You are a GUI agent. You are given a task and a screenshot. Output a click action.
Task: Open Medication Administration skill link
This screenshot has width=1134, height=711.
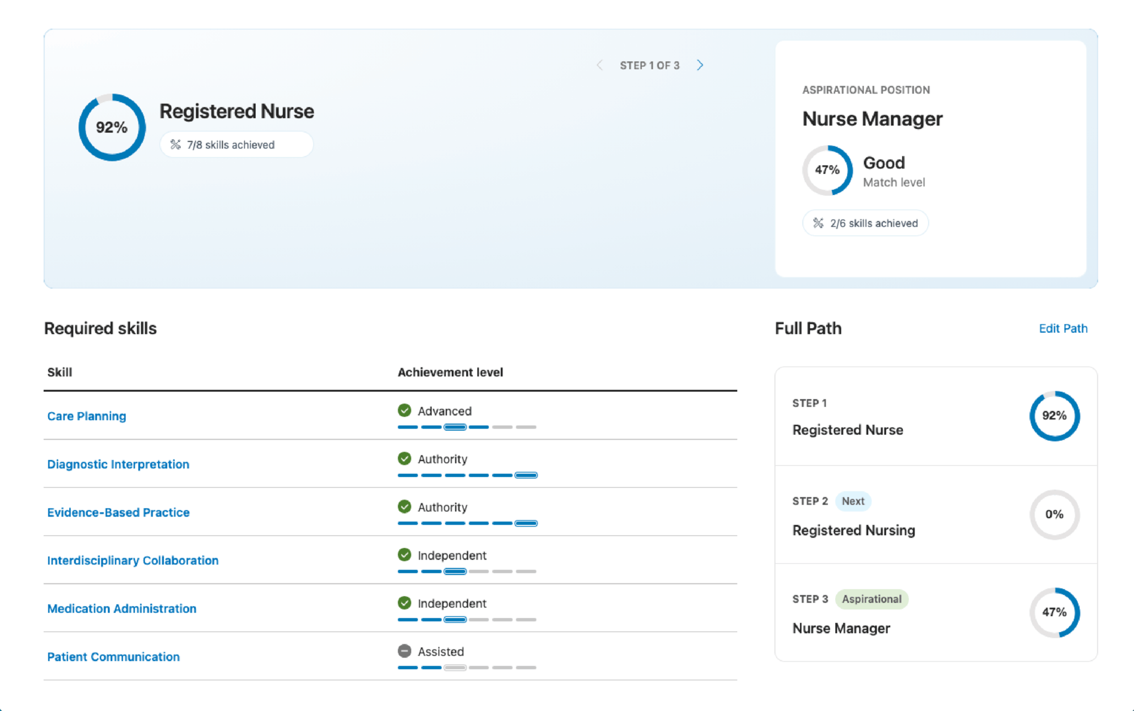pos(122,609)
